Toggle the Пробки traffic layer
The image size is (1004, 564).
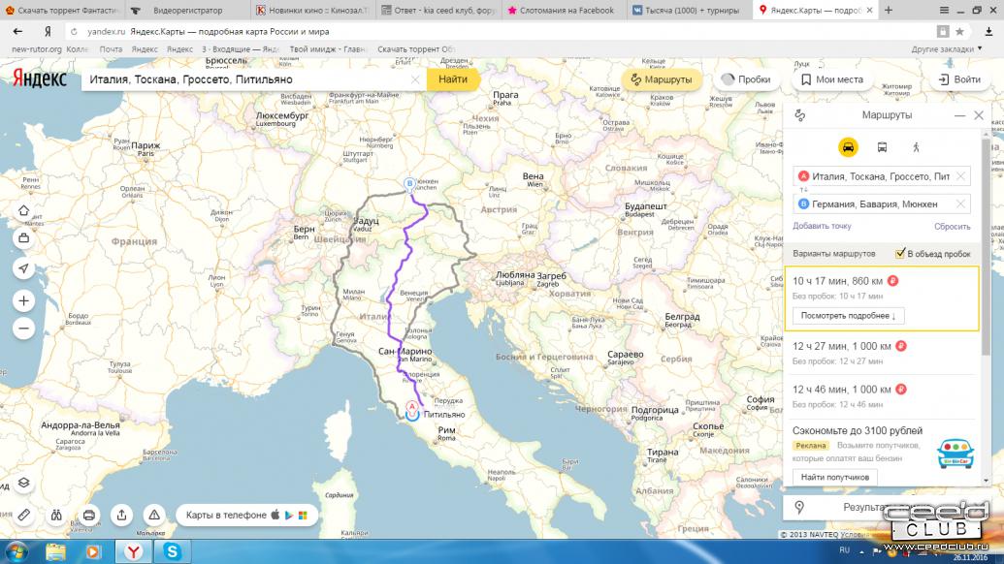pos(745,79)
